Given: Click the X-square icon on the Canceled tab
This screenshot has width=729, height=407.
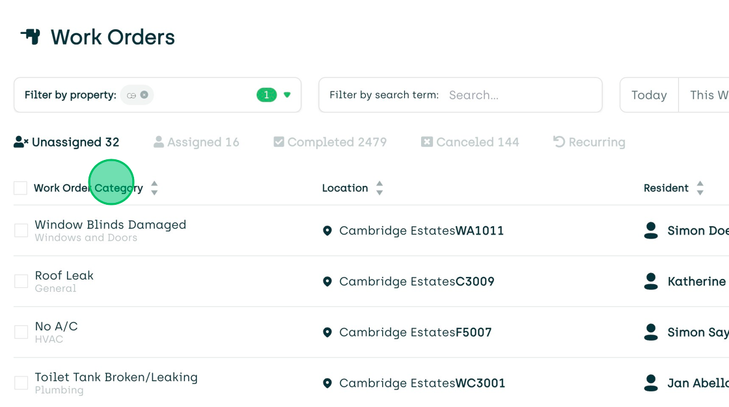Looking at the screenshot, I should click(x=427, y=142).
